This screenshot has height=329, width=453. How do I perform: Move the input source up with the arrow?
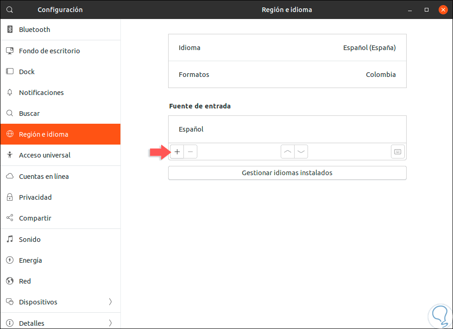(288, 152)
